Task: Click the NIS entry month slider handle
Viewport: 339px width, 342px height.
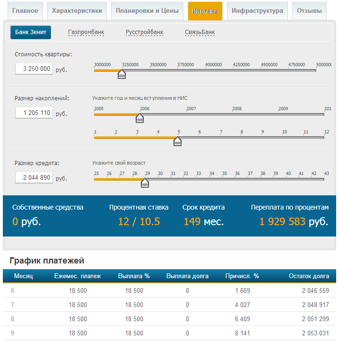Action: tap(177, 141)
